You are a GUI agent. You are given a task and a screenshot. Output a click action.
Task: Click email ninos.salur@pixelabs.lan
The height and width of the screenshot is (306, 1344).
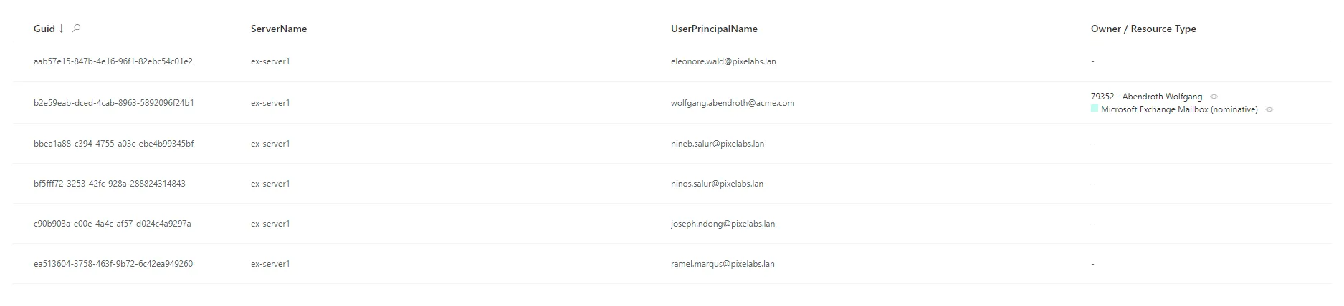pyautogui.click(x=717, y=184)
